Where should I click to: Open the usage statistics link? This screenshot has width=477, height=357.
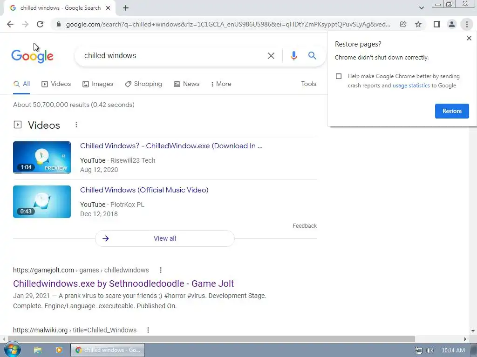(x=411, y=86)
